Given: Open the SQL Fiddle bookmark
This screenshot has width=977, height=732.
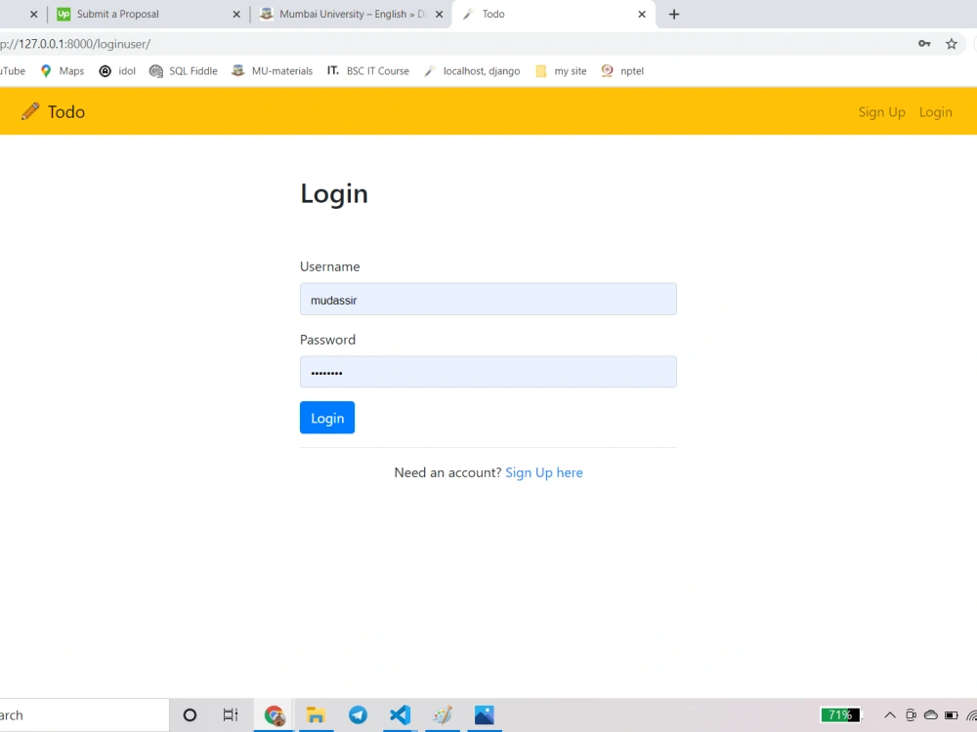Looking at the screenshot, I should pyautogui.click(x=184, y=71).
